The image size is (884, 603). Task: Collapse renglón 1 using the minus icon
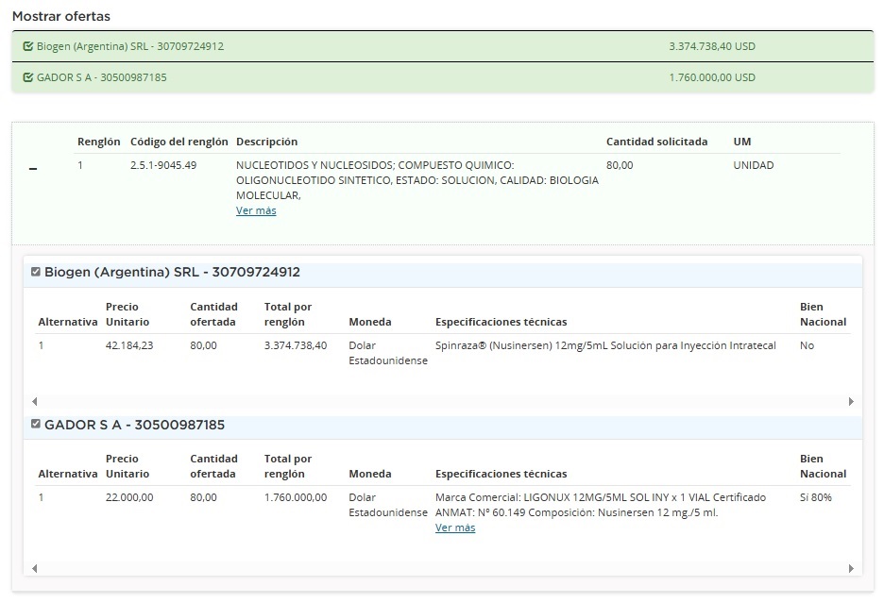(x=33, y=169)
